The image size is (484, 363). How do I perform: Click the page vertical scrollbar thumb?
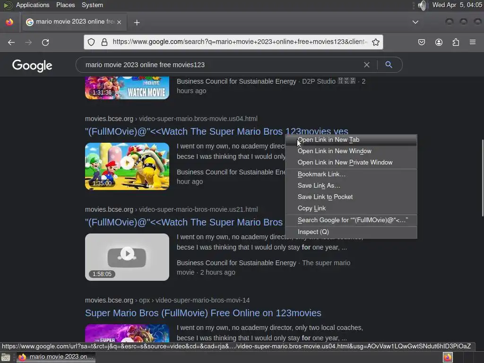tap(482, 178)
